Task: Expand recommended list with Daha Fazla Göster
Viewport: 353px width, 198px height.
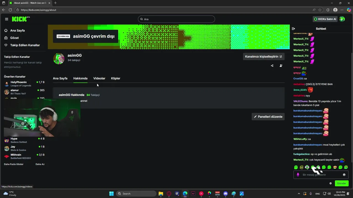Action: coord(14,164)
